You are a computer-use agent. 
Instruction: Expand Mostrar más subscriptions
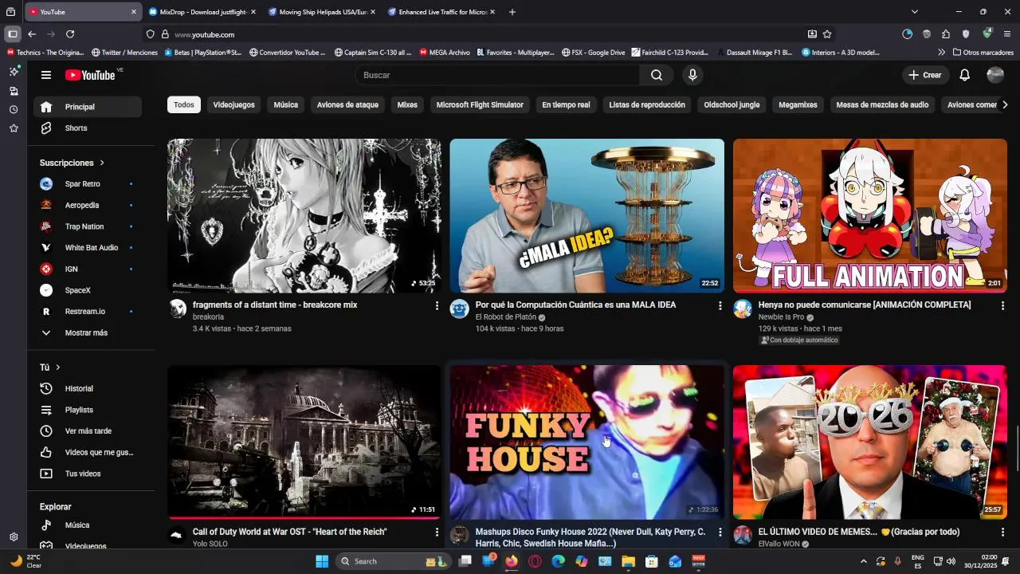tap(87, 333)
